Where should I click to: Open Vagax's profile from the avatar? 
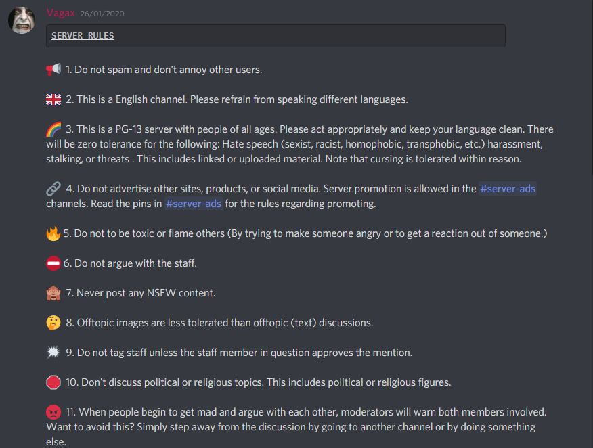22,20
